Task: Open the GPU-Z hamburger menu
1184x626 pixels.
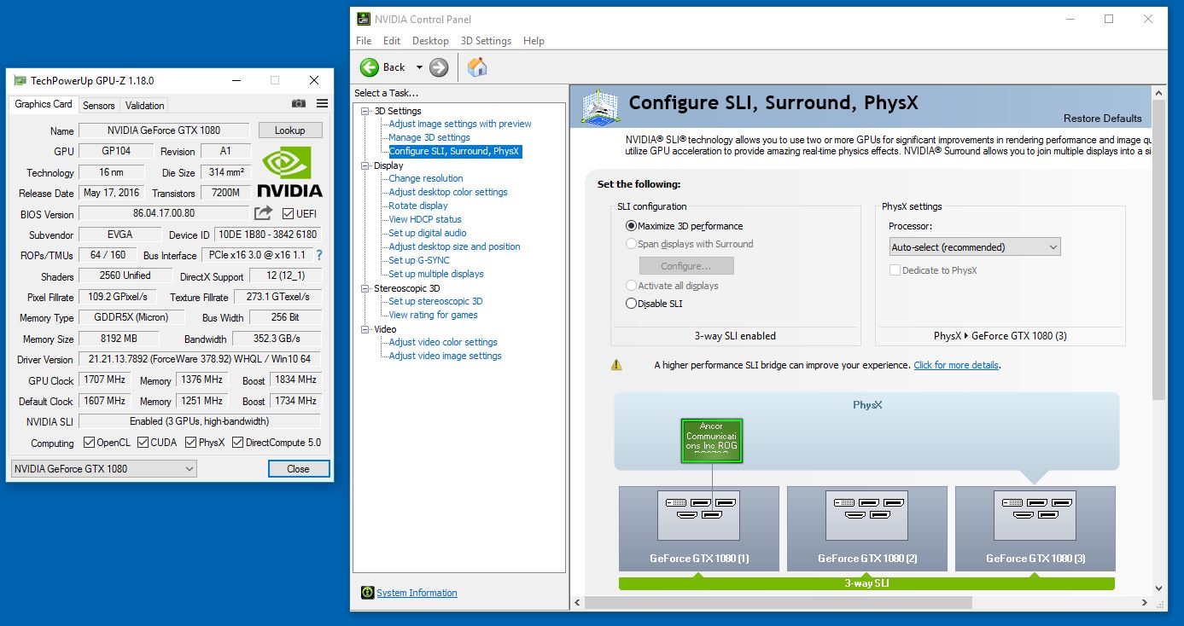Action: coord(322,104)
